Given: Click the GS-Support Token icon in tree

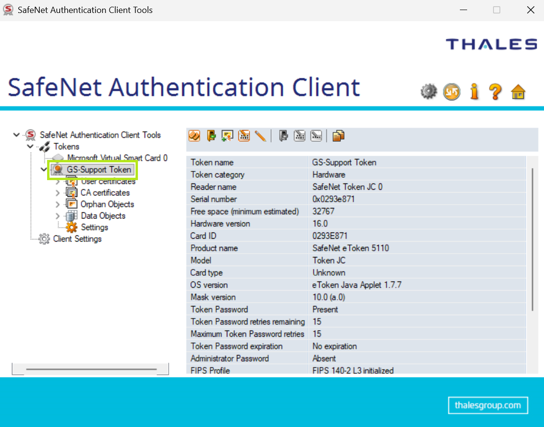Looking at the screenshot, I should [58, 170].
